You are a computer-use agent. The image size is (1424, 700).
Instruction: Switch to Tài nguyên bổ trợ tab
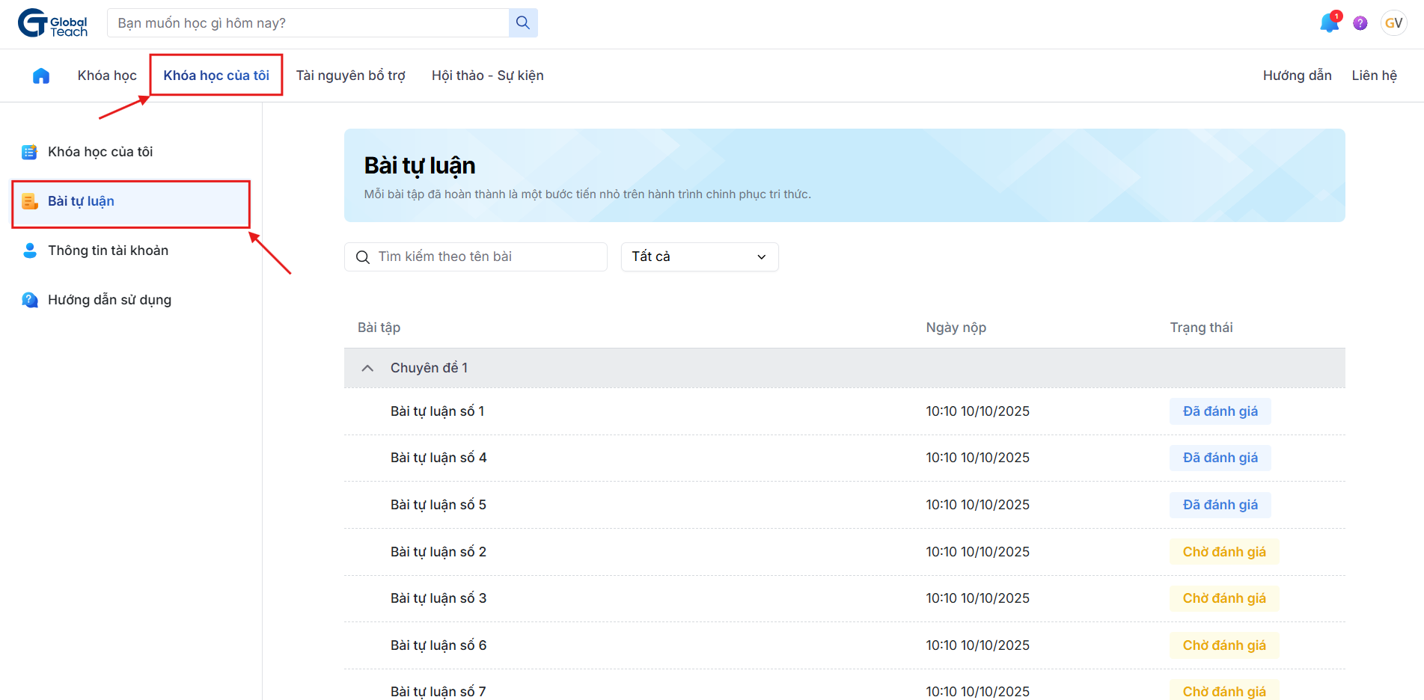click(x=350, y=76)
